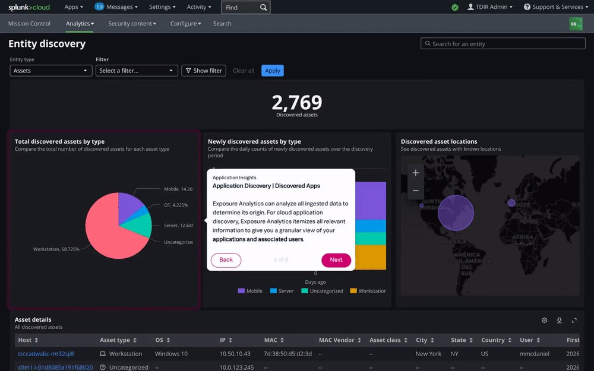
Task: Open host c0m1-i-01d8085a191f68020 link
Action: (55, 367)
